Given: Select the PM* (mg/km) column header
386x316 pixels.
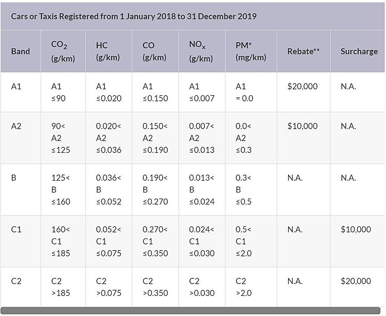Looking at the screenshot, I should click(250, 51).
